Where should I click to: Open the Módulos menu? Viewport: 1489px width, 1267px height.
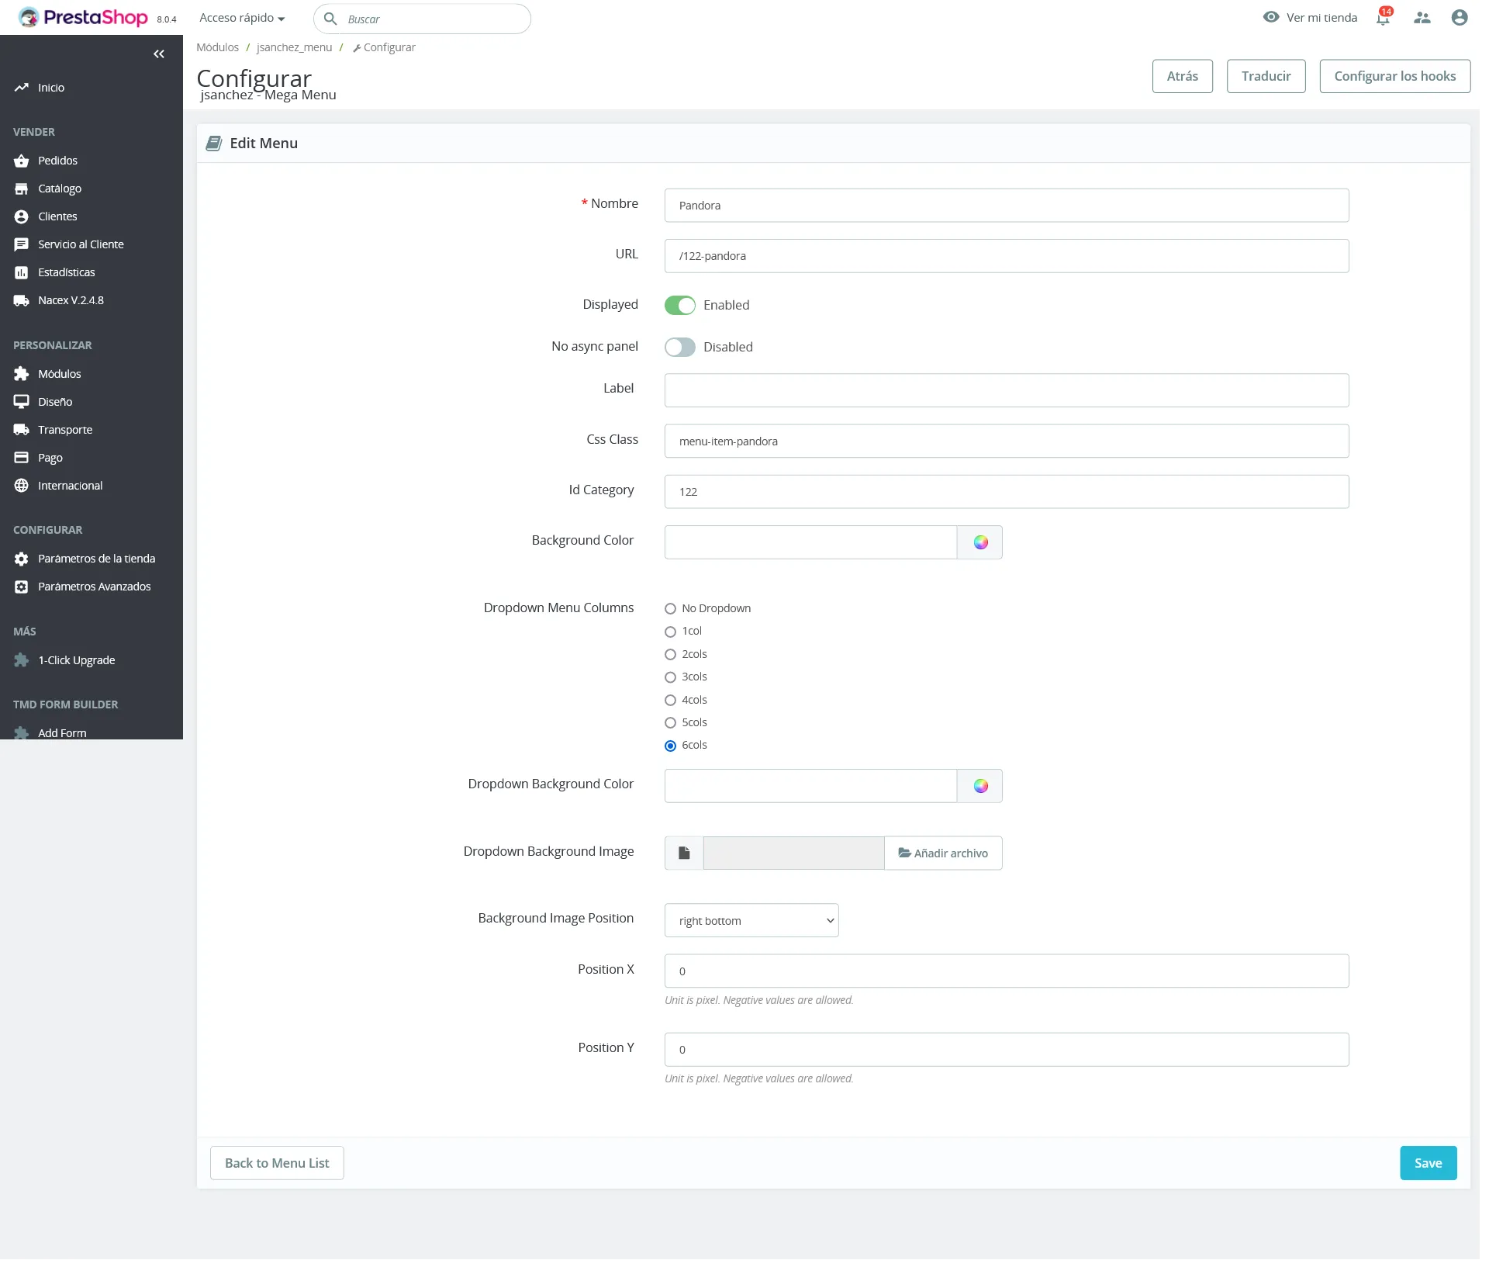[x=60, y=374]
